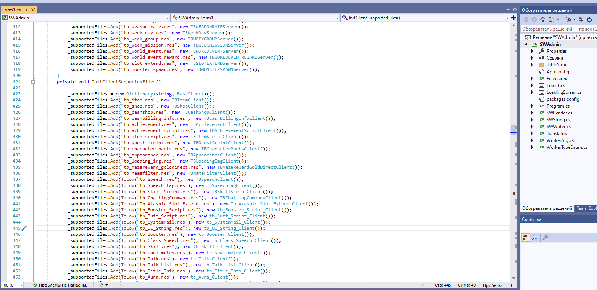Image resolution: width=597 pixels, height=290 pixels.
Task: Close the Form1.cs tab with the X
Action: (33, 10)
